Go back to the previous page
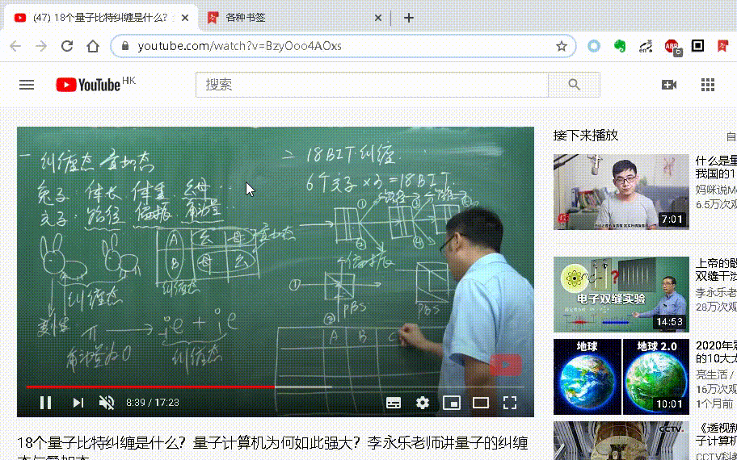737x460 pixels. tap(15, 46)
